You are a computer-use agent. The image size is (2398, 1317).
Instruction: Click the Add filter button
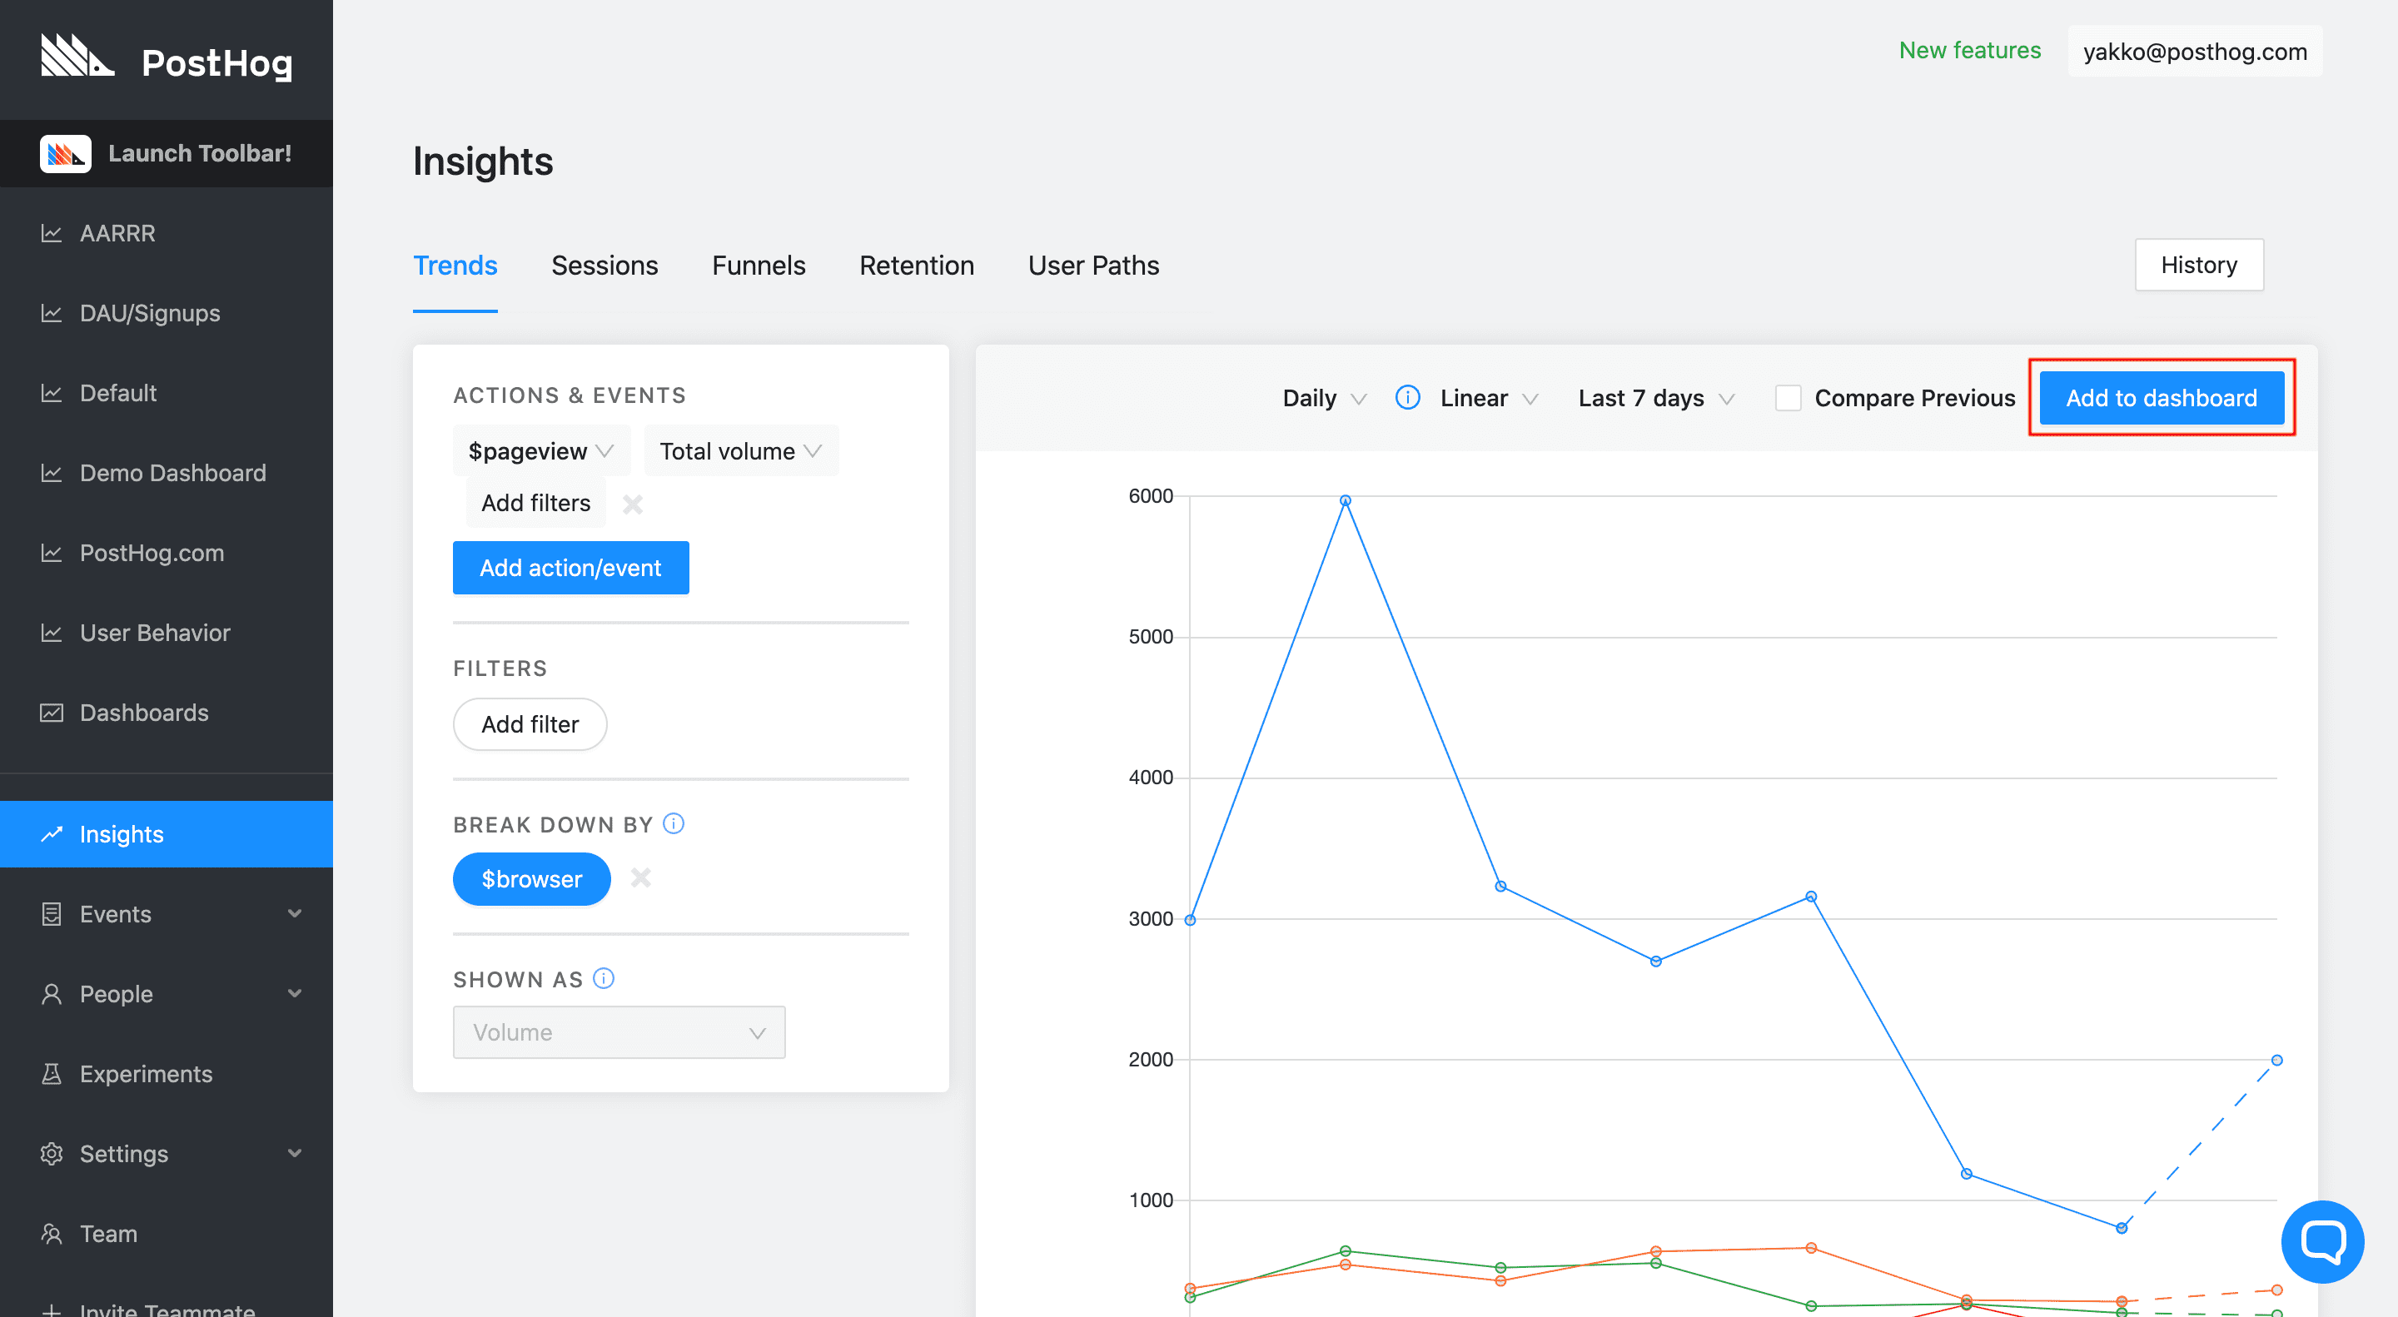(530, 724)
